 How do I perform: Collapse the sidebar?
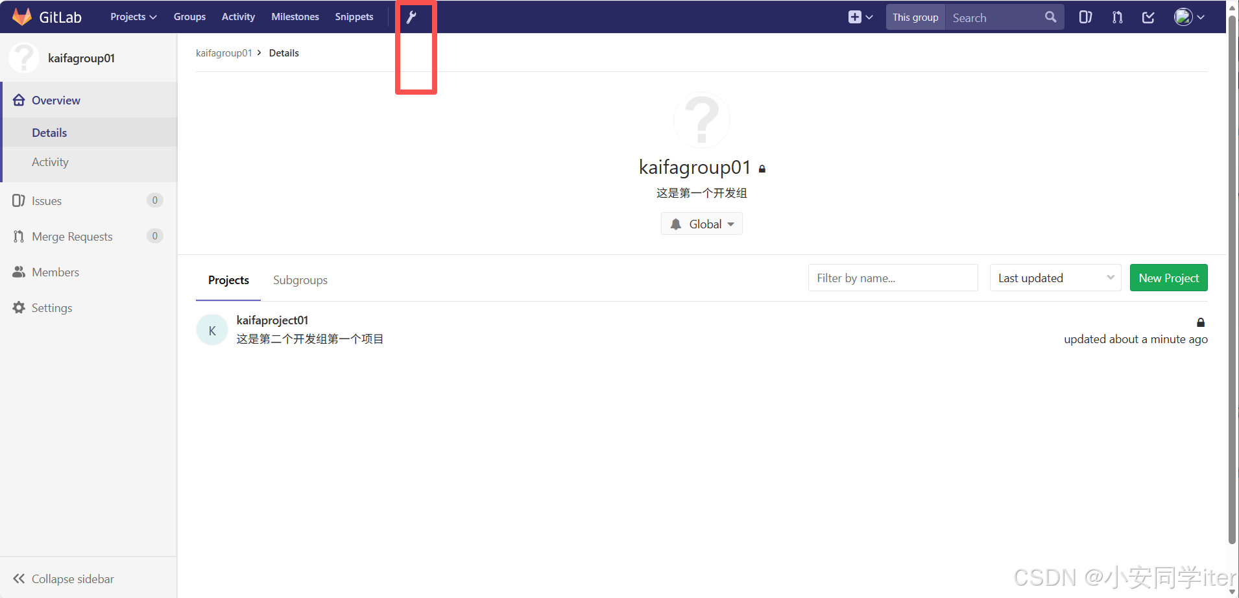64,579
